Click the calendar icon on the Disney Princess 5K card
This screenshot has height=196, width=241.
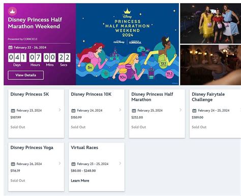coord(13,110)
